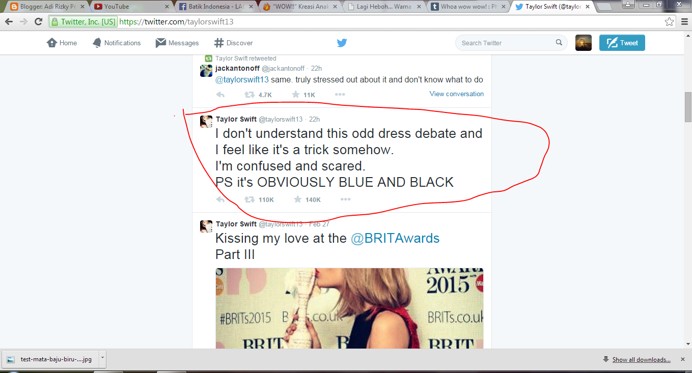Open a new tab button
Screen dimensions: 692x373
(604, 7)
